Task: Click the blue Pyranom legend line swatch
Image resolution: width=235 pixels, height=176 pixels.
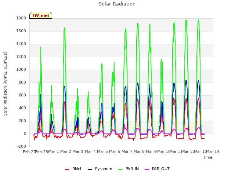Action: [x=90, y=169]
